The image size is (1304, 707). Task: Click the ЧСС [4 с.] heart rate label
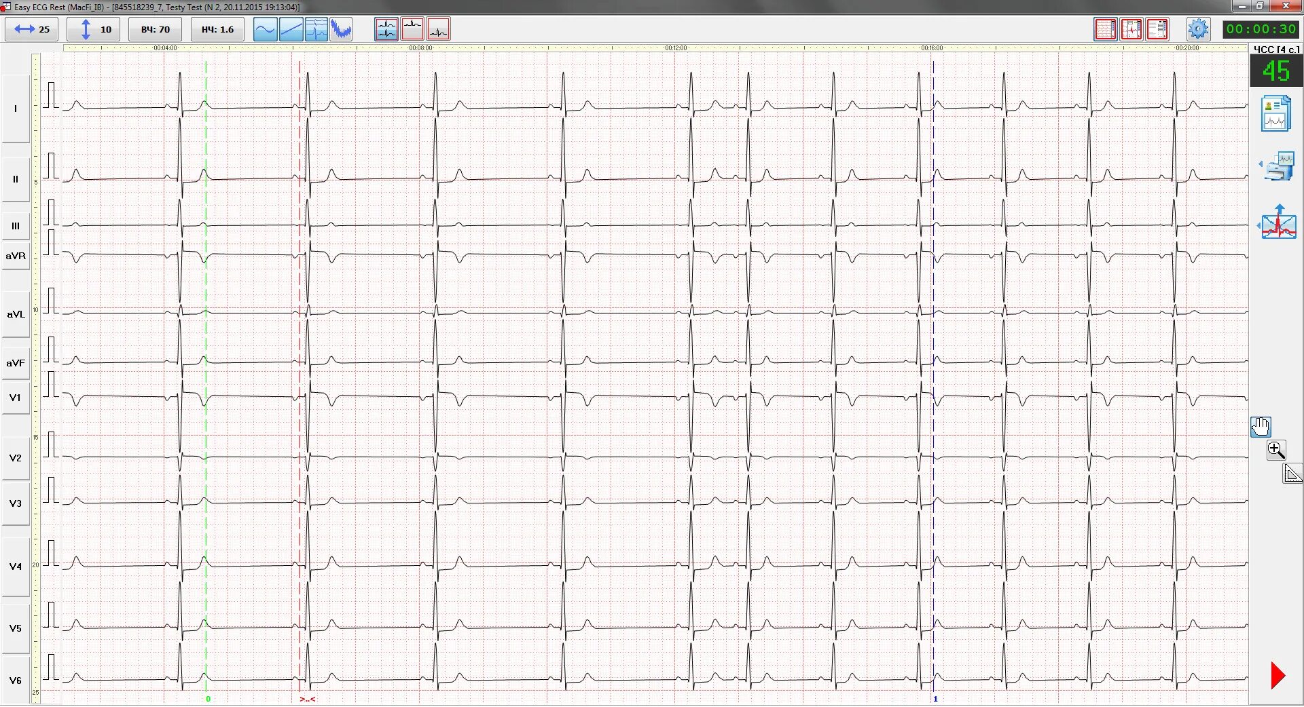pyautogui.click(x=1276, y=50)
